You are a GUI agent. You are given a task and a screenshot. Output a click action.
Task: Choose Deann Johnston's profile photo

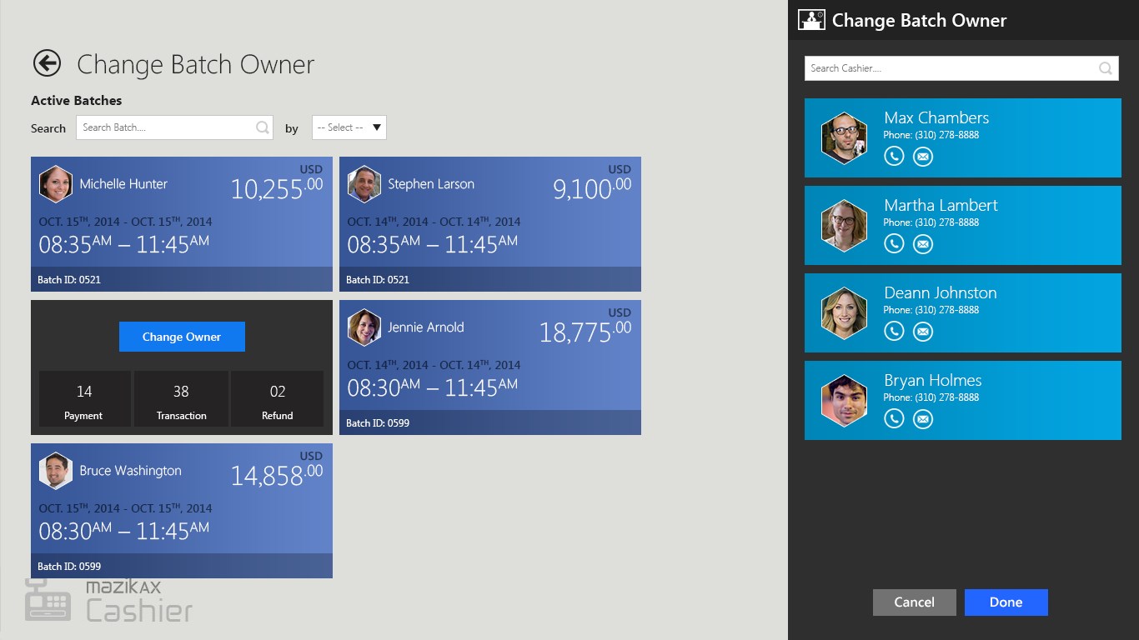pyautogui.click(x=844, y=313)
